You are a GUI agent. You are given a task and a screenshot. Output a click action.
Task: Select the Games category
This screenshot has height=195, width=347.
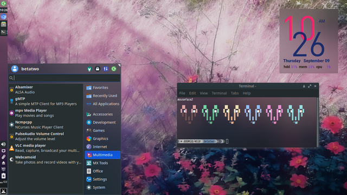(x=102, y=131)
